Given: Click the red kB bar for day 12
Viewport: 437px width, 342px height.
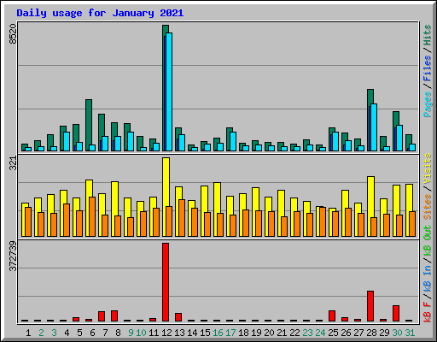Looking at the screenshot, I should [x=166, y=282].
